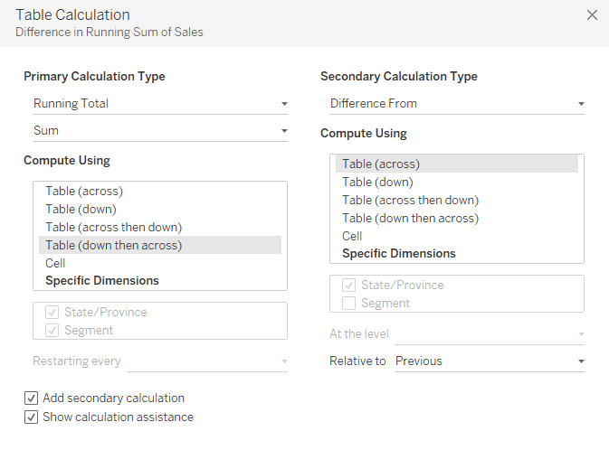Image resolution: width=609 pixels, height=450 pixels.
Task: Select Table (down) in secondary Compute Using
Action: pos(377,183)
